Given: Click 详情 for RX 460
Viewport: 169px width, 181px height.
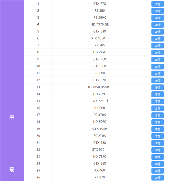Looking at the screenshot, I should point(157,171).
